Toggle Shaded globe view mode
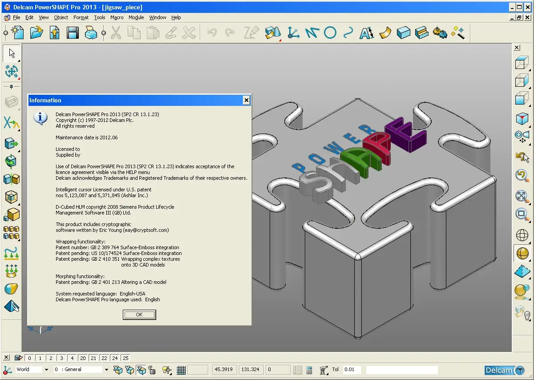This screenshot has height=380, width=534. (x=522, y=253)
